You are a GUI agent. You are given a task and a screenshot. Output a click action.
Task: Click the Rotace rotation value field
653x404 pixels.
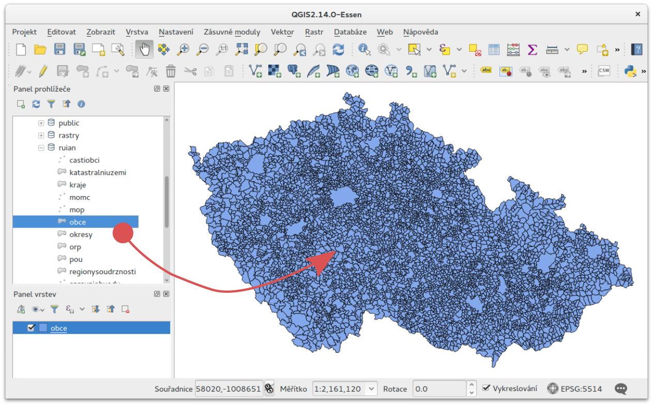(438, 388)
